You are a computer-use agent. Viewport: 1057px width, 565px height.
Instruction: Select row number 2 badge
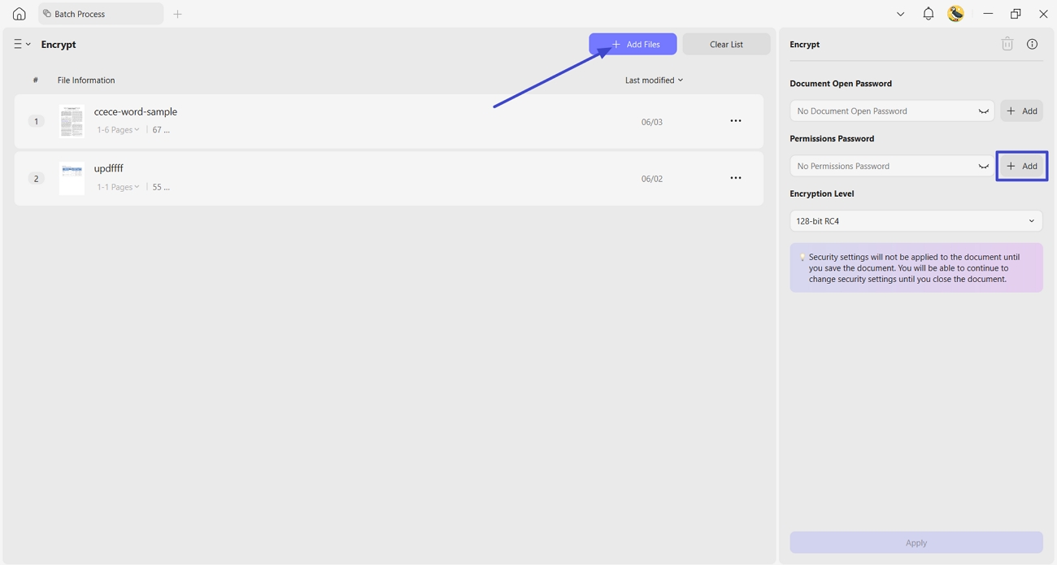(x=36, y=178)
